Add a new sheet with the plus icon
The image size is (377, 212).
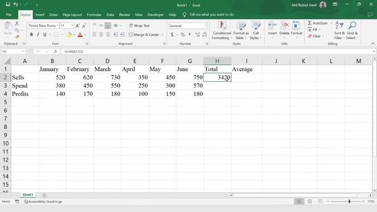click(44, 195)
